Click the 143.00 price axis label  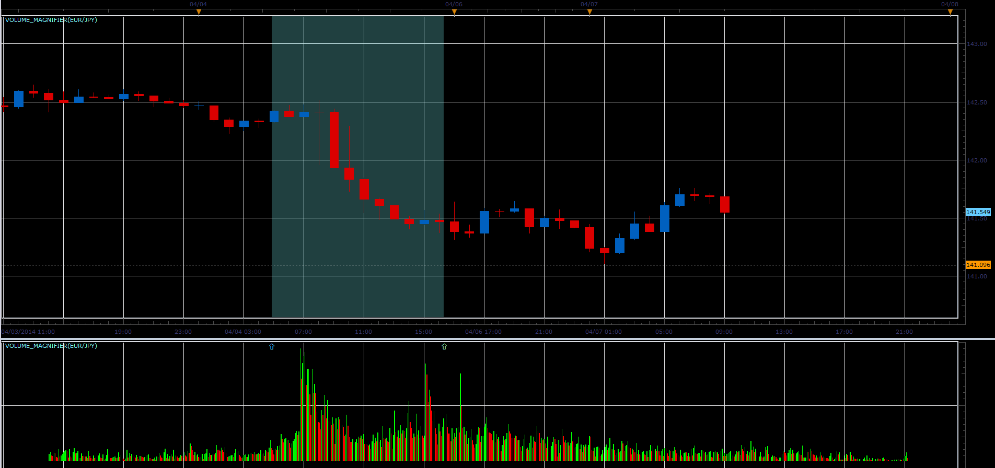coord(977,44)
